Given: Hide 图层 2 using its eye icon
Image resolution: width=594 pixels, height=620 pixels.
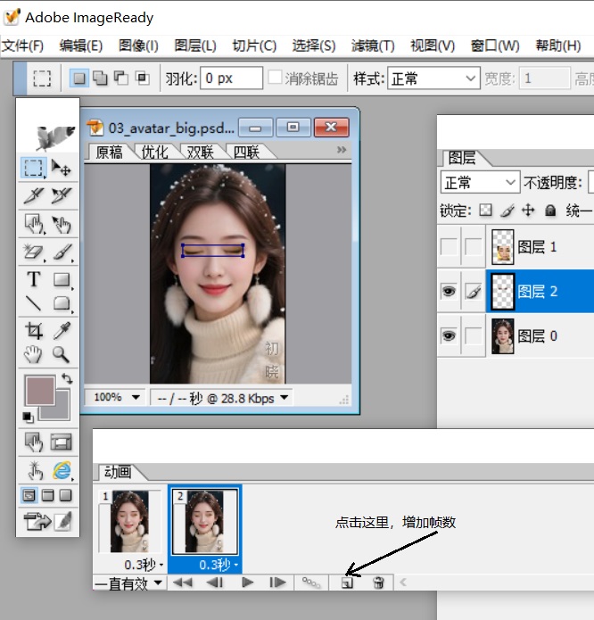Looking at the screenshot, I should pyautogui.click(x=450, y=291).
